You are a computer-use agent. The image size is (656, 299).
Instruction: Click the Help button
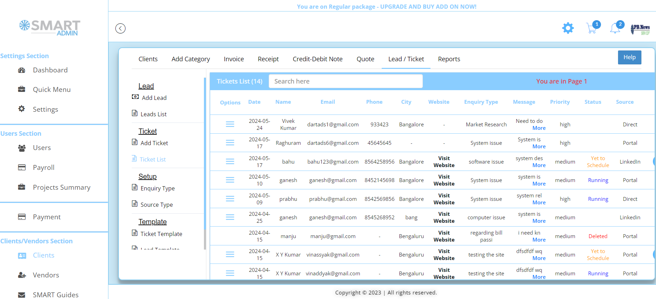[x=629, y=57]
